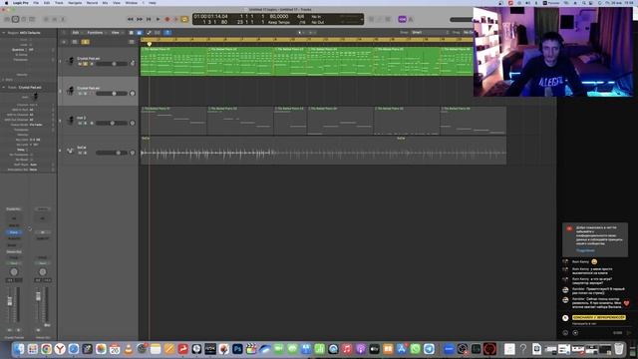Open Photoshop from the Dock
This screenshot has height=359, width=638.
[237, 349]
